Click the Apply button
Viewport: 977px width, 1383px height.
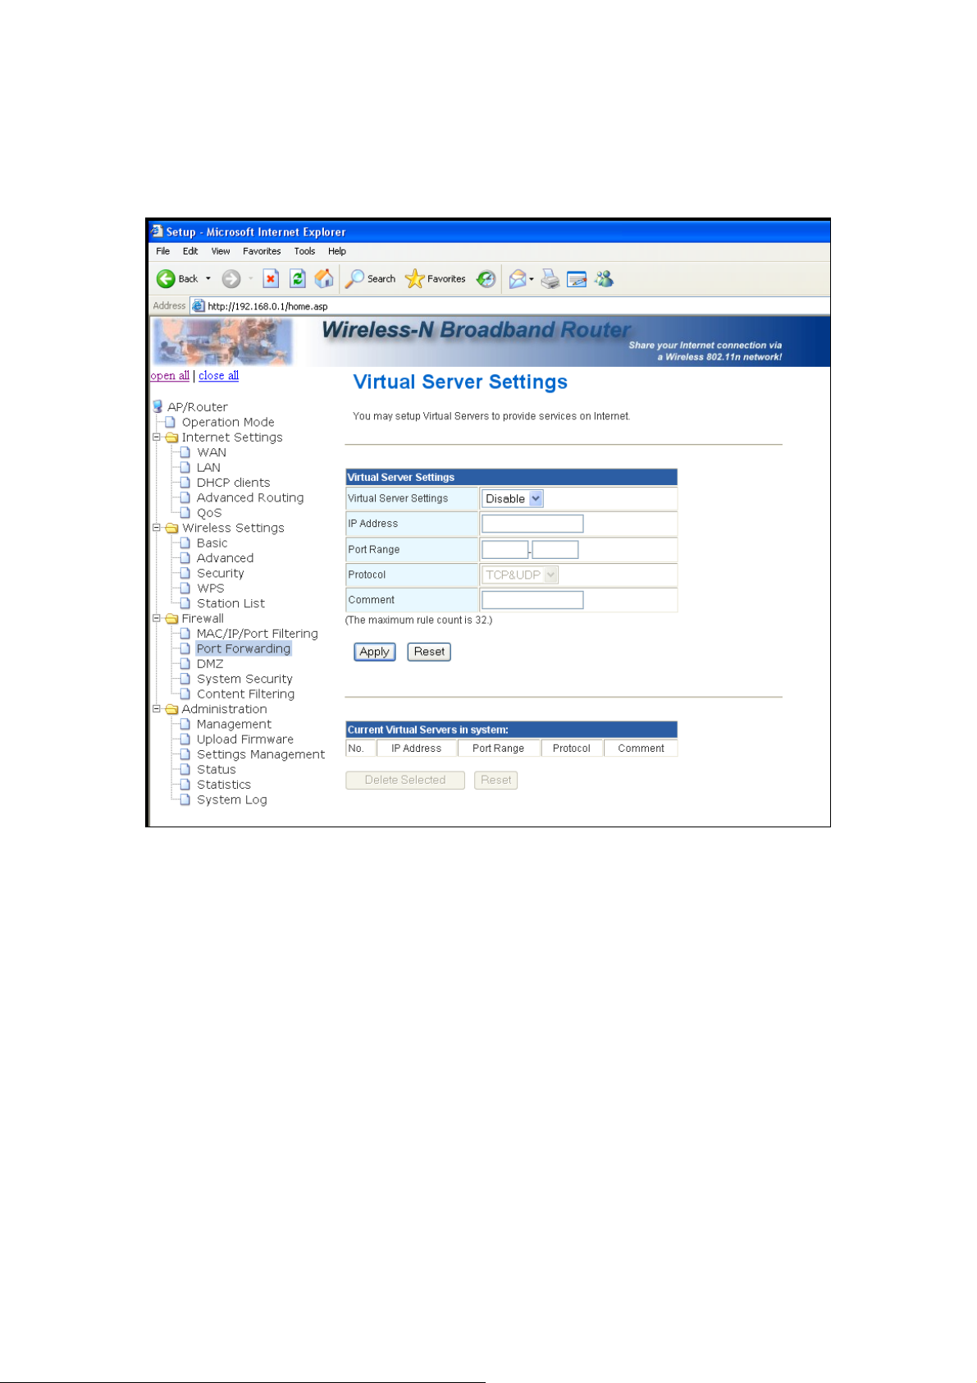(375, 652)
